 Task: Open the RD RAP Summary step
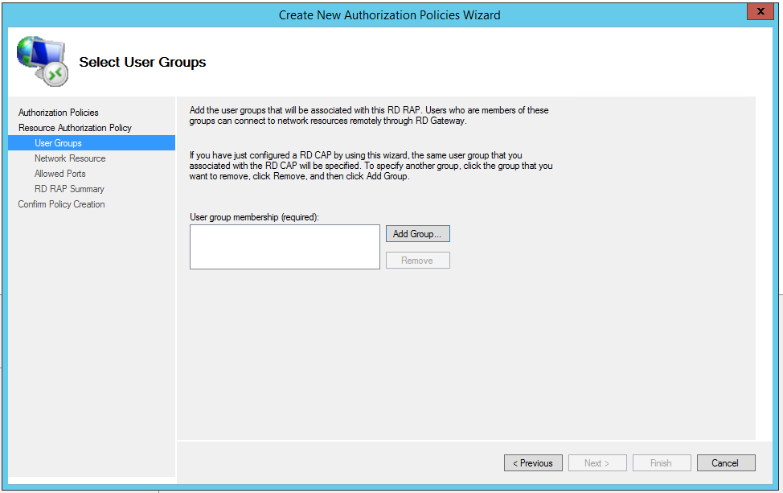tap(69, 189)
